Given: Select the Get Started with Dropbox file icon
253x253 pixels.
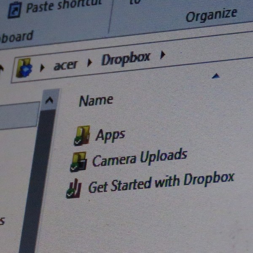Looking at the screenshot, I should [x=74, y=188].
